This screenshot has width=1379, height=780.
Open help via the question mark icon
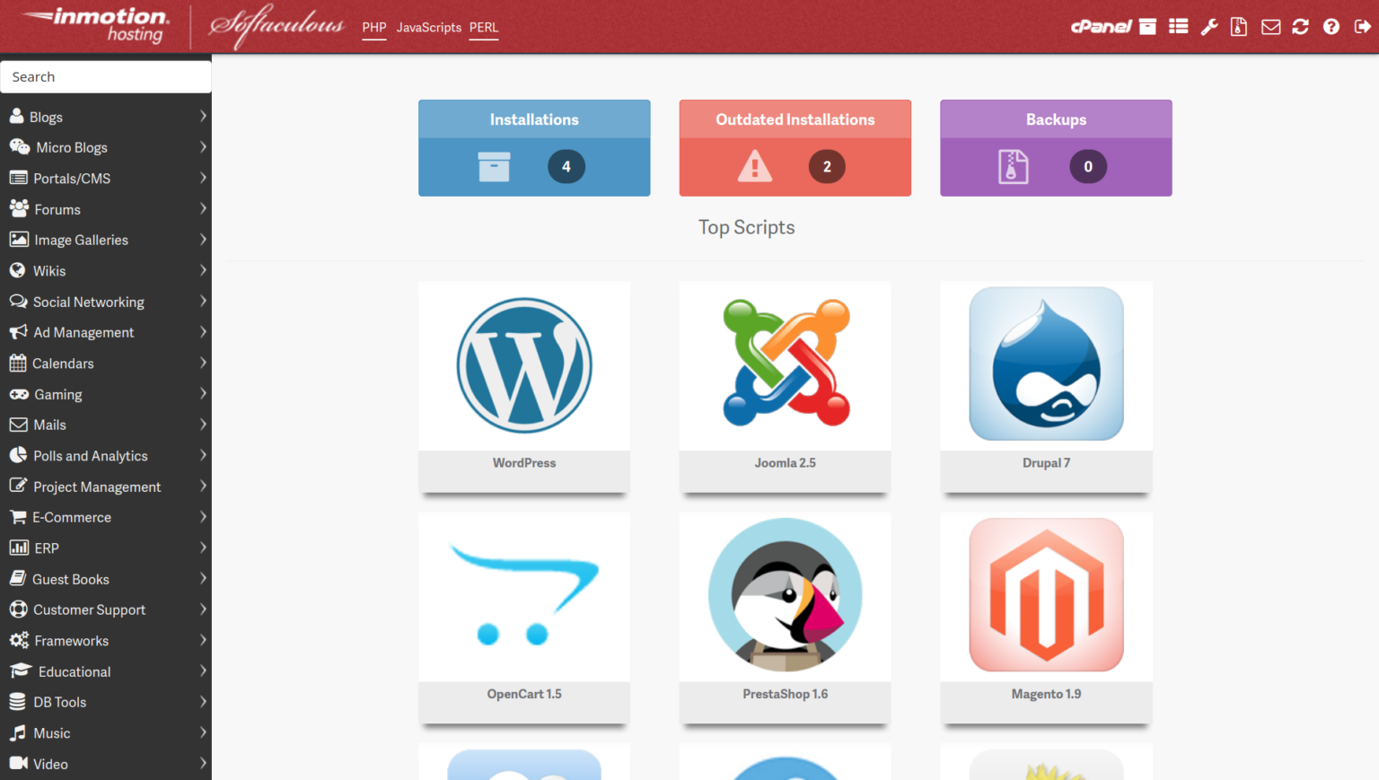[x=1331, y=26]
